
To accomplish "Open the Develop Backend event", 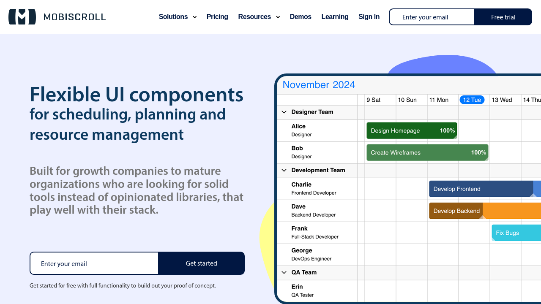I will coord(485,211).
